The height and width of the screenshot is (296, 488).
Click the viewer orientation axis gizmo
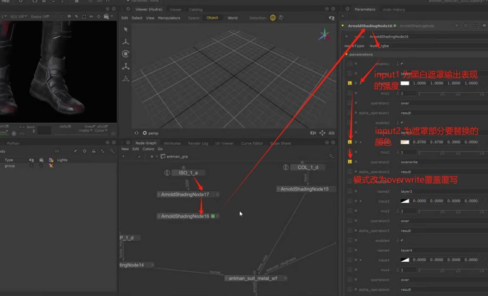[325, 35]
